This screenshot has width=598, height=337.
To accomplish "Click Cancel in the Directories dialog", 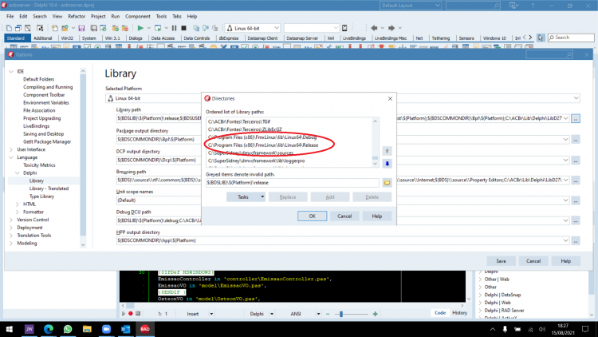I will (x=344, y=216).
